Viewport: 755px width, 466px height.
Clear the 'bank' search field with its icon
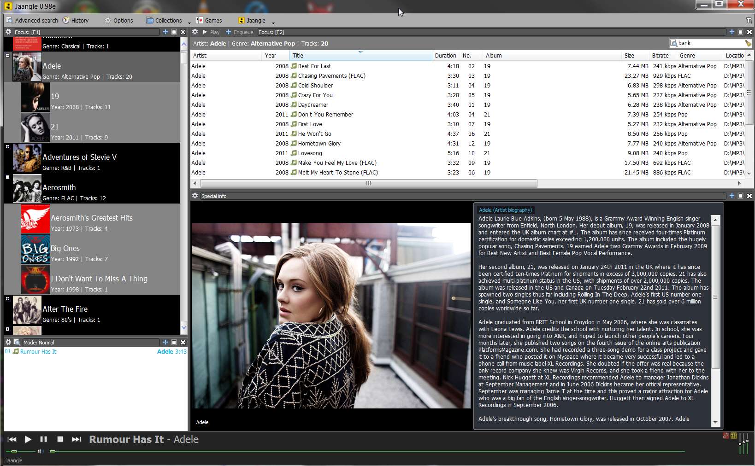[x=748, y=43]
